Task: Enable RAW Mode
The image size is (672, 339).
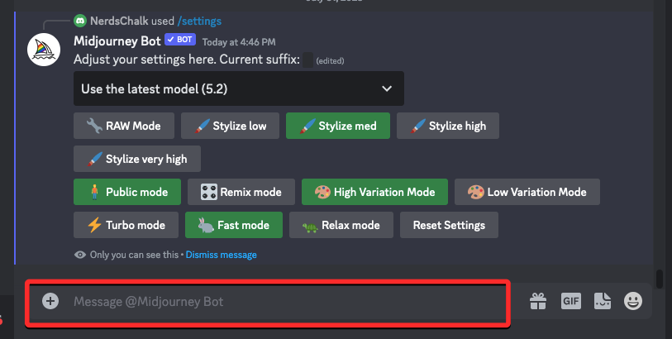Action: [x=124, y=126]
